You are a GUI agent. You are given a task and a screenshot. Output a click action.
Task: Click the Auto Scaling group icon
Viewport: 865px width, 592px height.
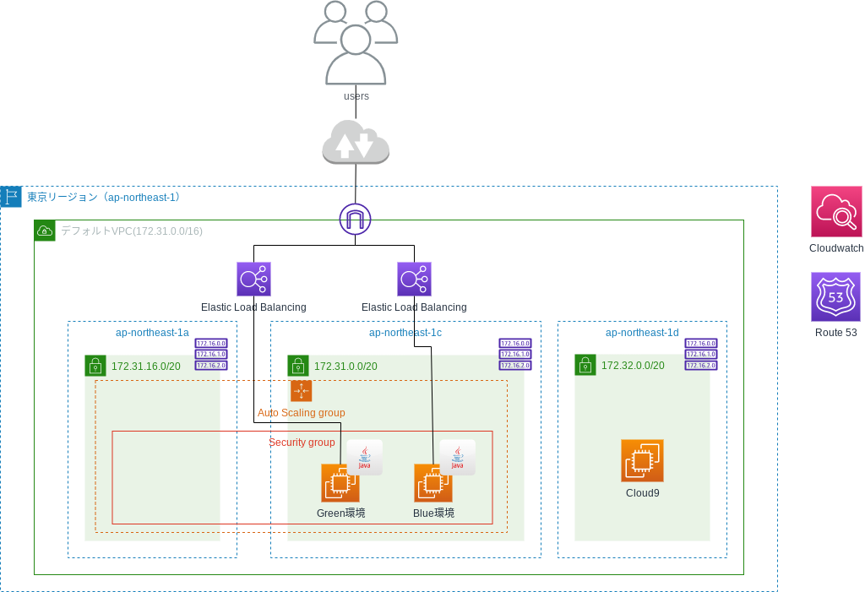click(302, 391)
